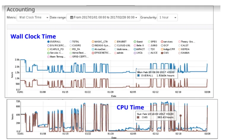Toggle the Belle II legend entry
Screen dimensions: 229x140
tap(139, 45)
